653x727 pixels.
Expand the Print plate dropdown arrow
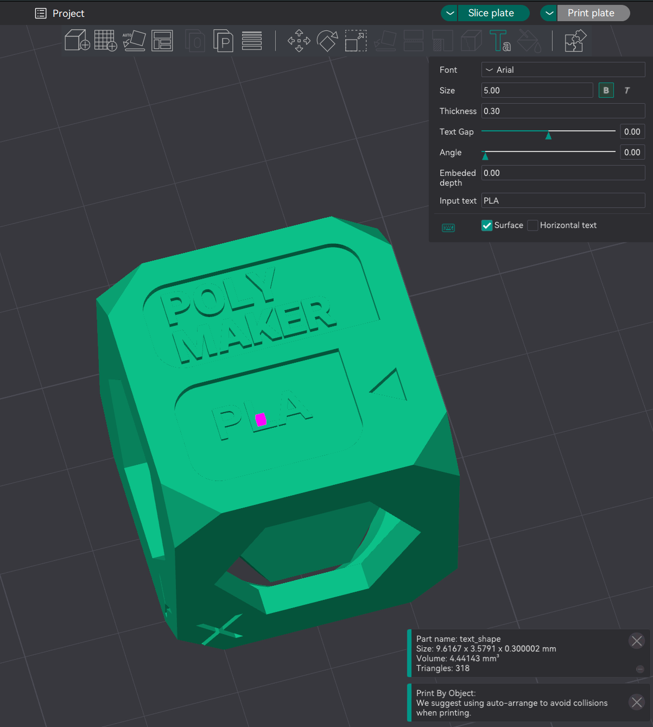coord(548,12)
